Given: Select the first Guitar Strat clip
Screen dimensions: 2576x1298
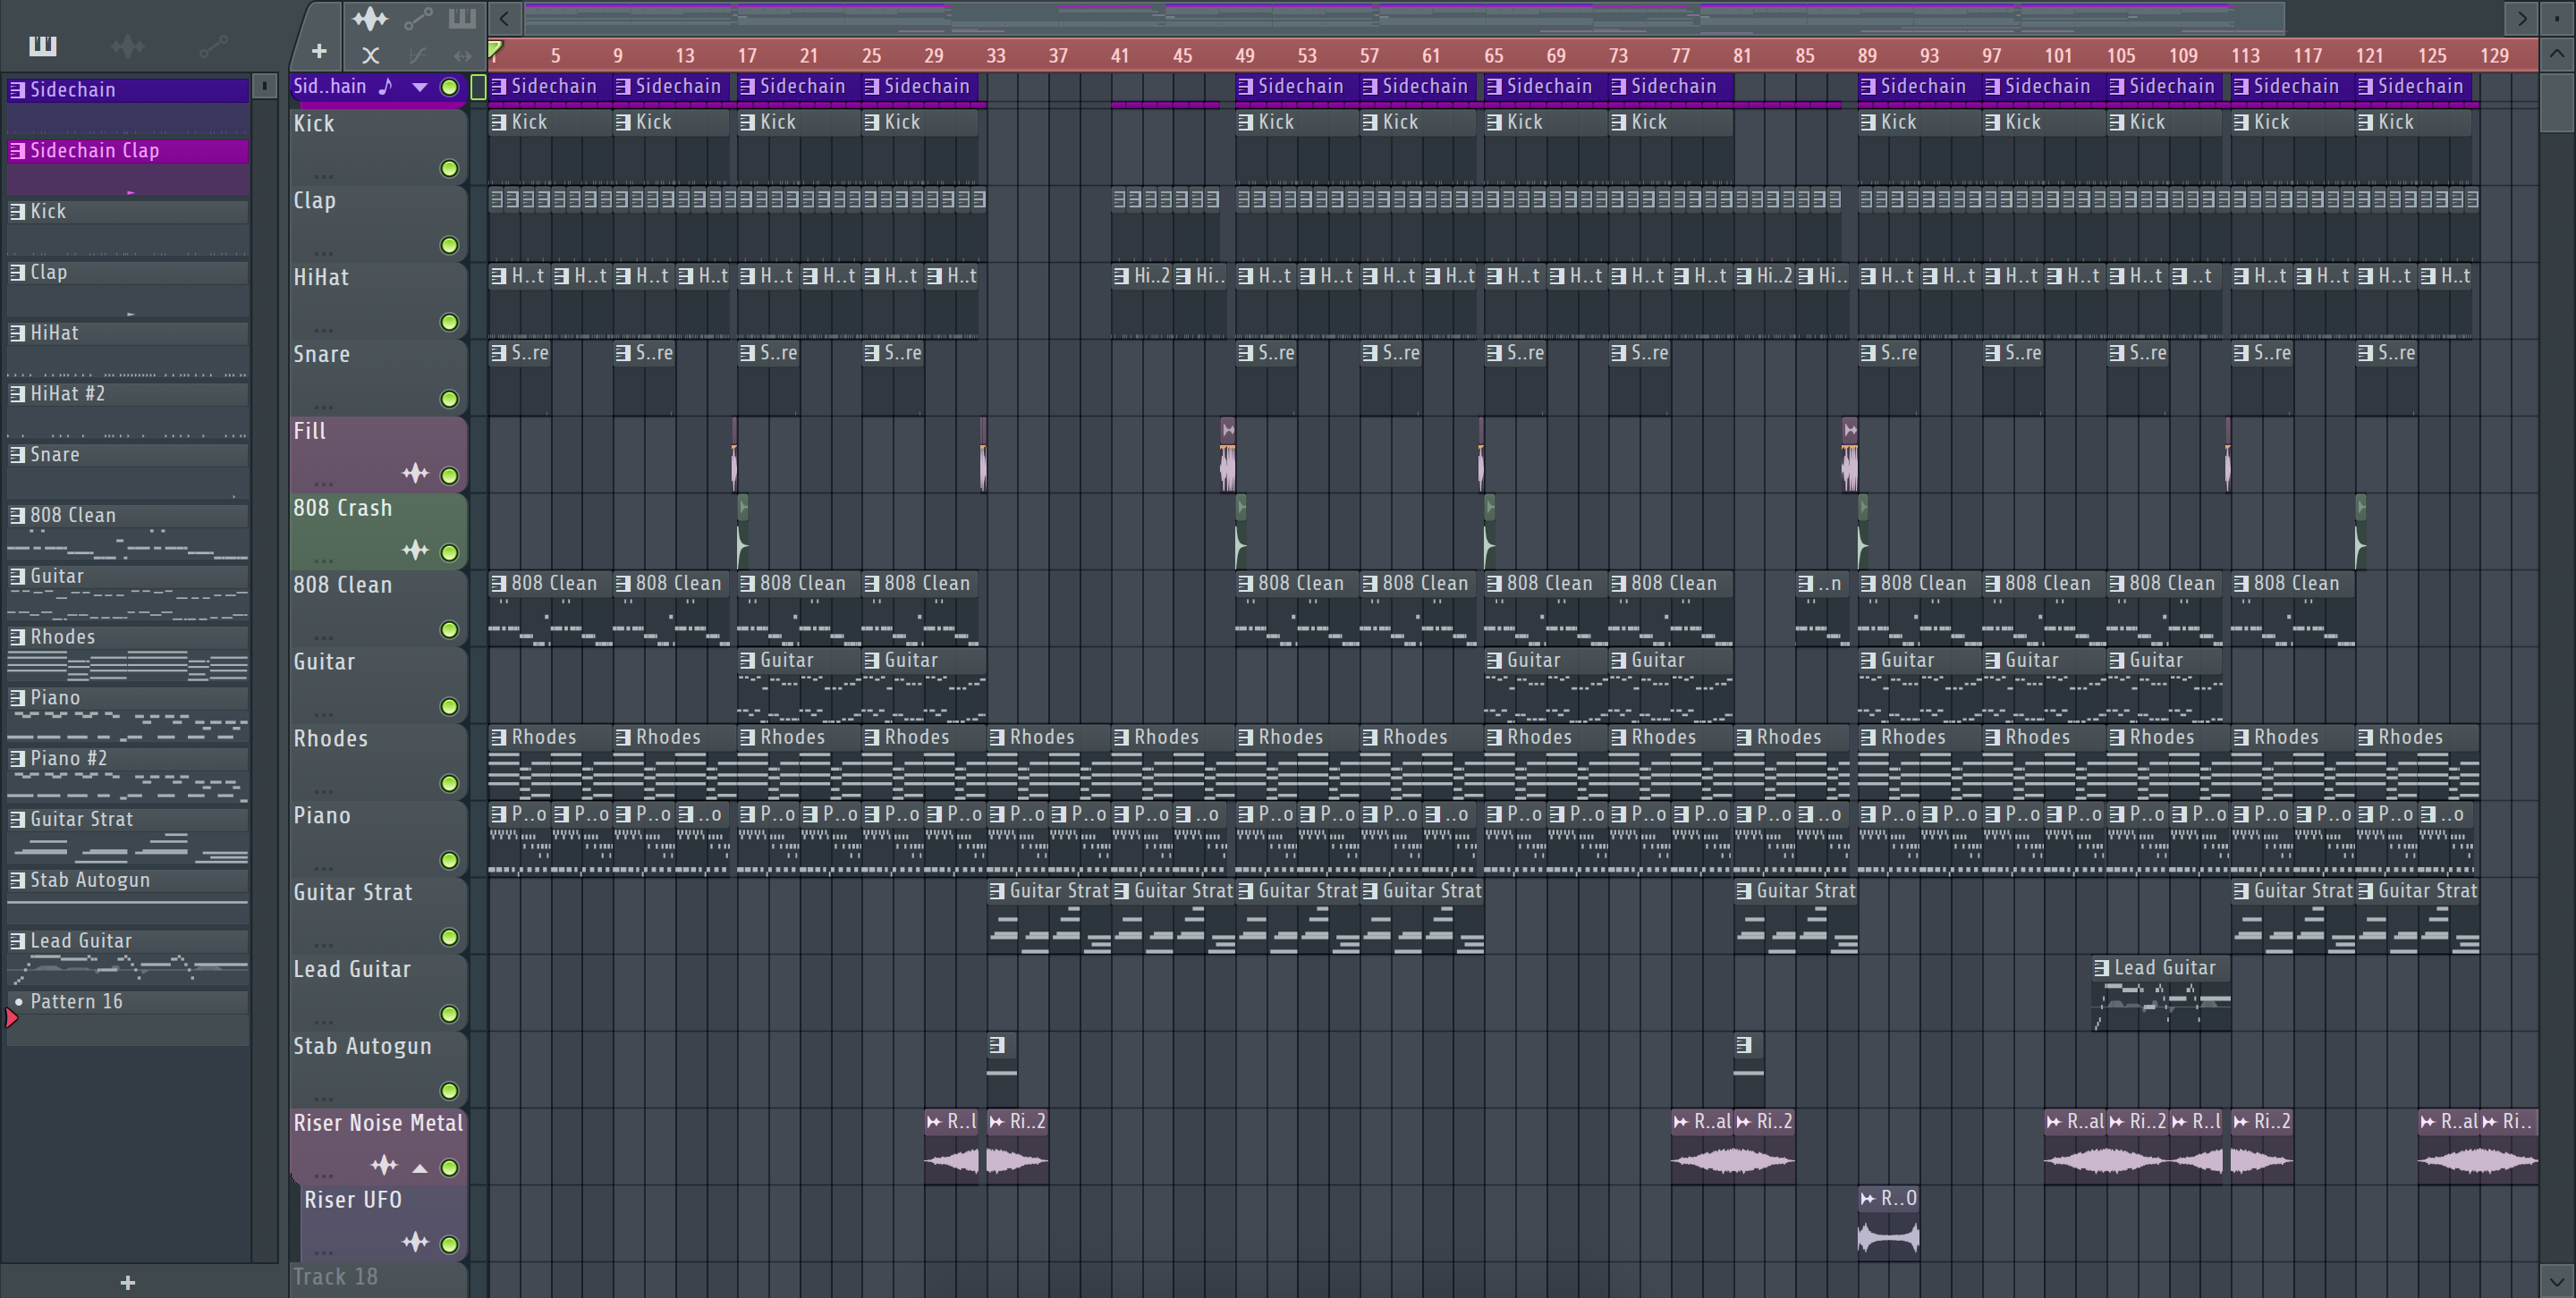Looking at the screenshot, I should click(1048, 916).
